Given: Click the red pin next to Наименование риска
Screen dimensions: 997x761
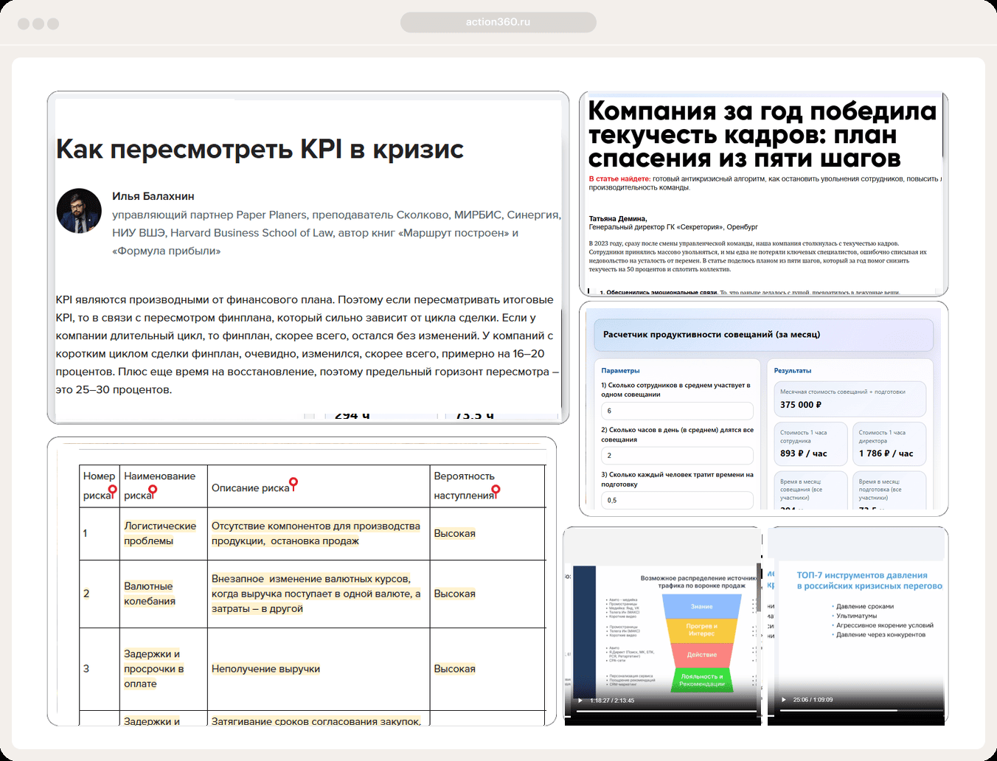Looking at the screenshot, I should [x=153, y=490].
